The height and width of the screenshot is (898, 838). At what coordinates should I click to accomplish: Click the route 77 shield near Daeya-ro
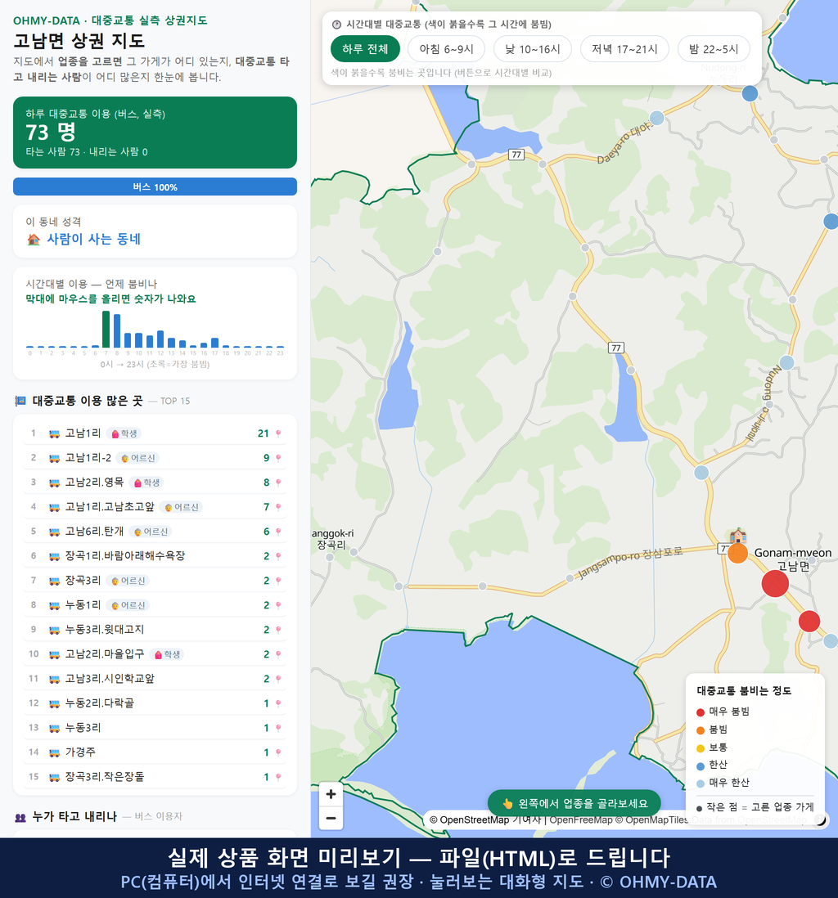pos(516,155)
